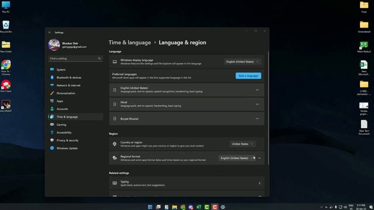Image resolution: width=374 pixels, height=210 pixels.
Task: Open the Country or region dropdown
Action: click(x=243, y=144)
